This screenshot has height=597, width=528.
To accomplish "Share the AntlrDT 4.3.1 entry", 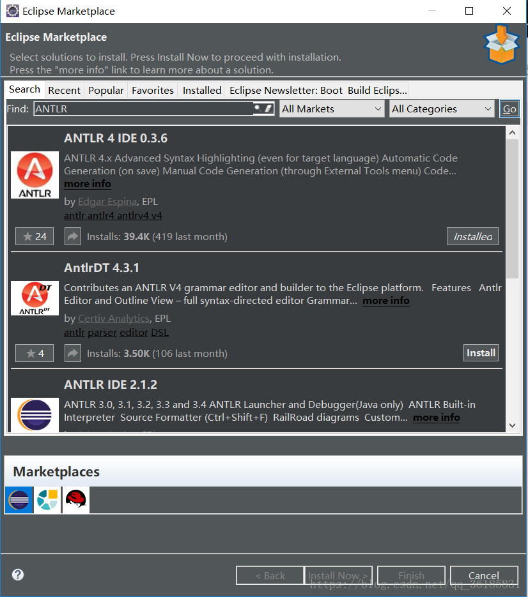I will [x=72, y=353].
